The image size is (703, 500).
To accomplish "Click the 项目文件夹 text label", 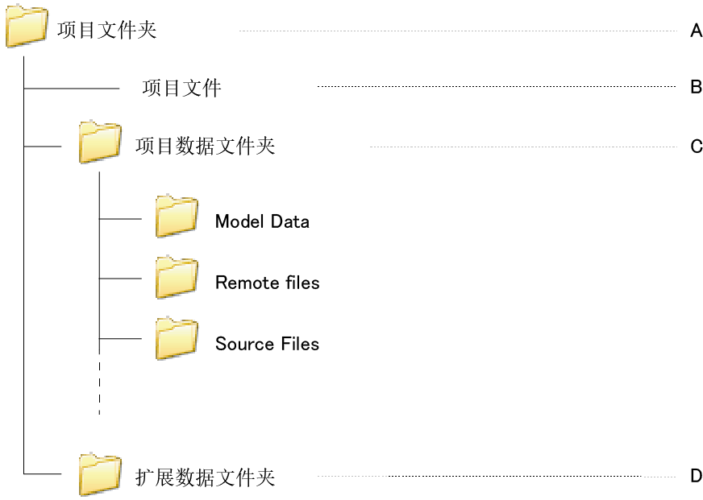I will tap(107, 31).
